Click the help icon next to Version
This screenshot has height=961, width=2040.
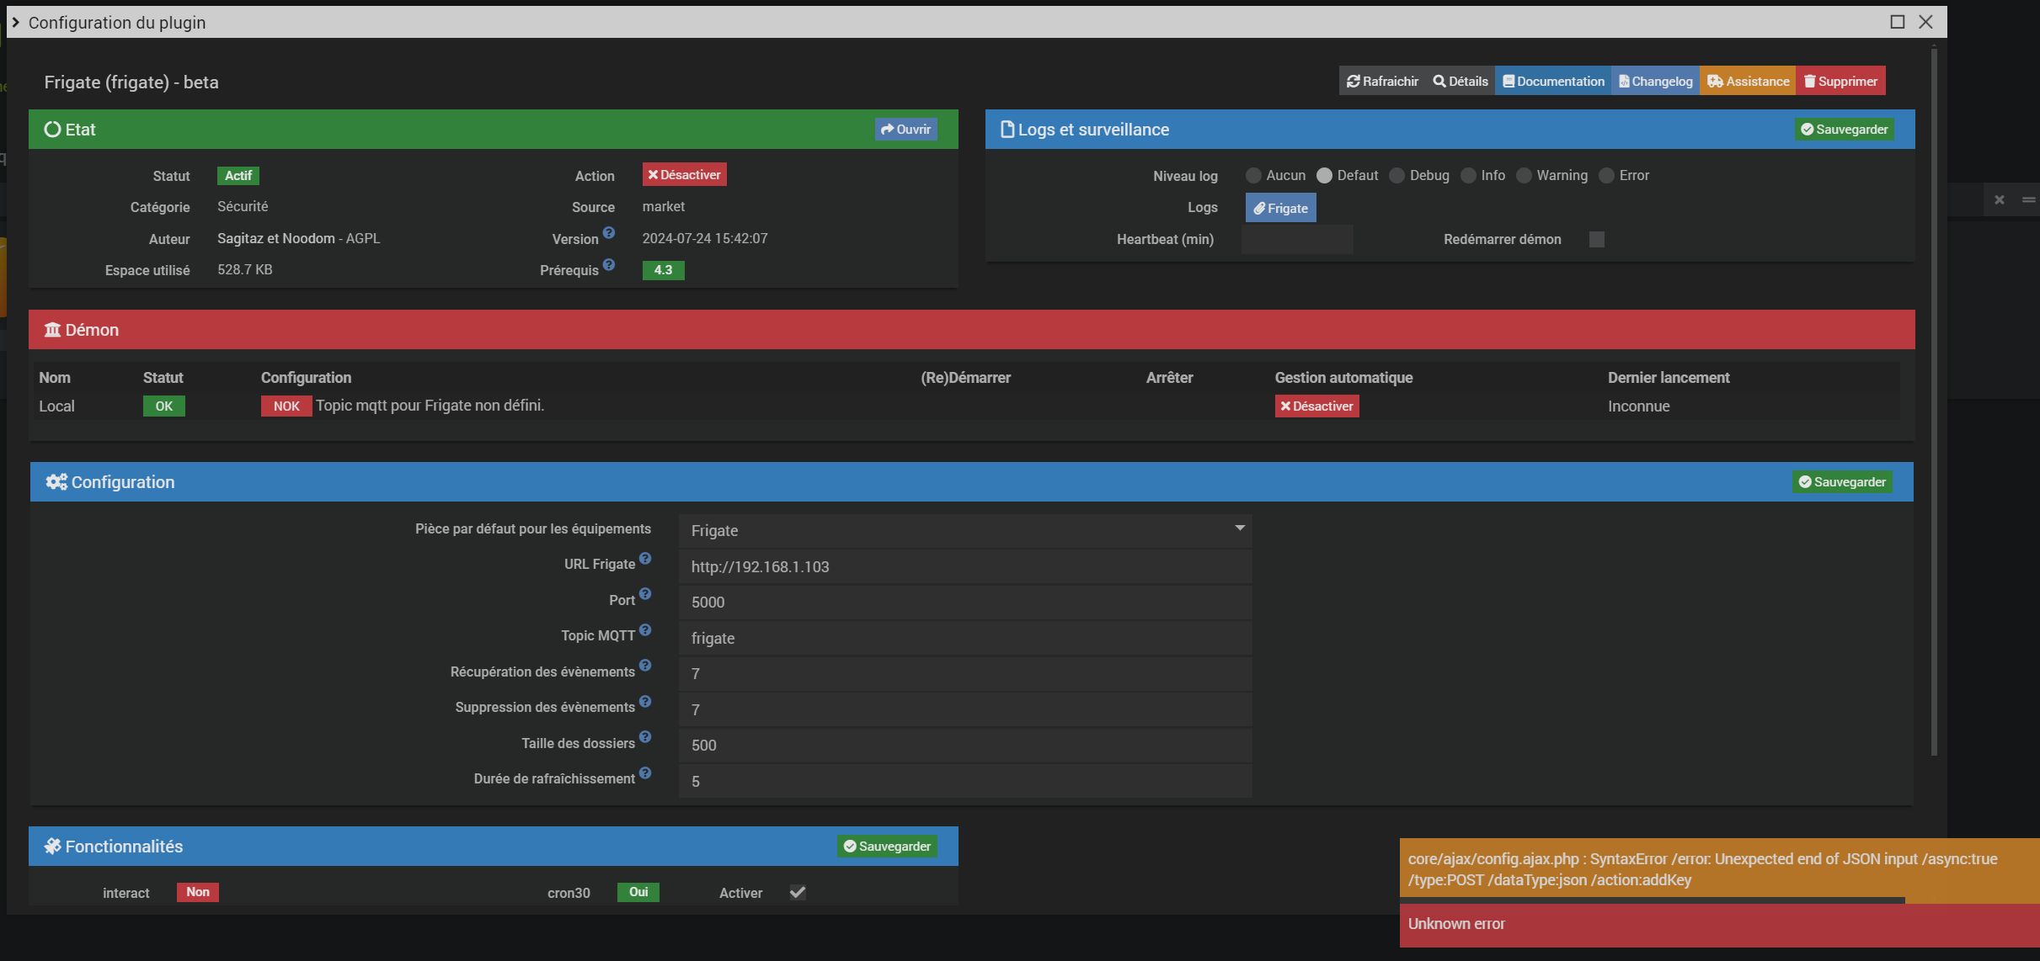click(609, 233)
